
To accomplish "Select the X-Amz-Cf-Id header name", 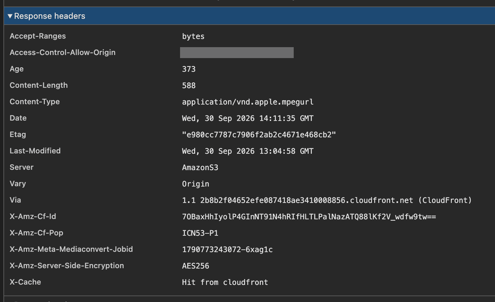I will tap(33, 217).
